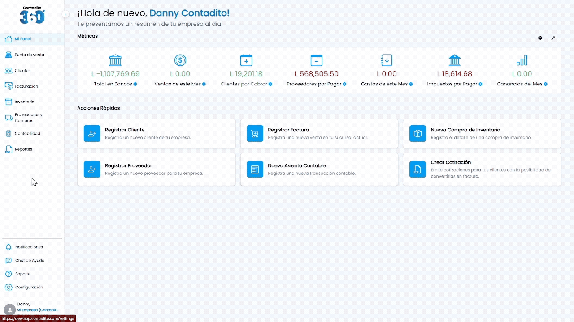Open Mi Panel in sidebar
This screenshot has width=574, height=322.
[x=32, y=39]
